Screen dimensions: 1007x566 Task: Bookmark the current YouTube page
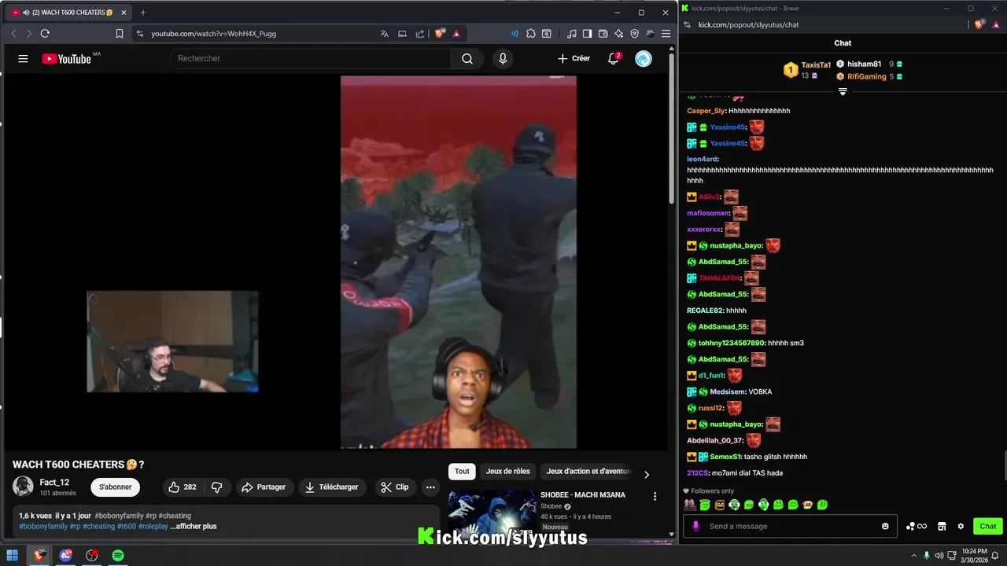(120, 34)
